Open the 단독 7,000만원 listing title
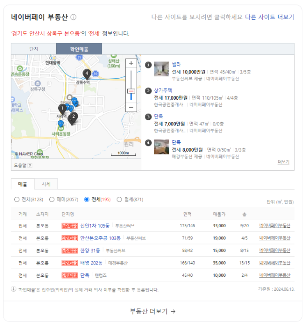The image size is (305, 326). (158, 116)
